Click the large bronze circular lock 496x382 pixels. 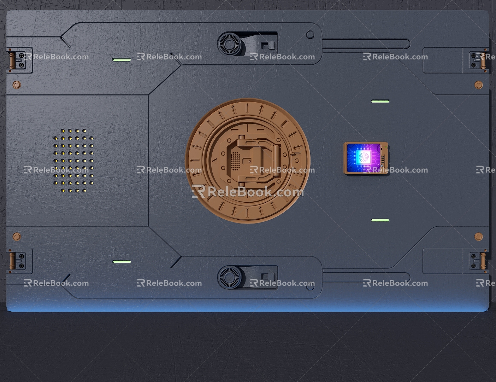click(x=248, y=161)
